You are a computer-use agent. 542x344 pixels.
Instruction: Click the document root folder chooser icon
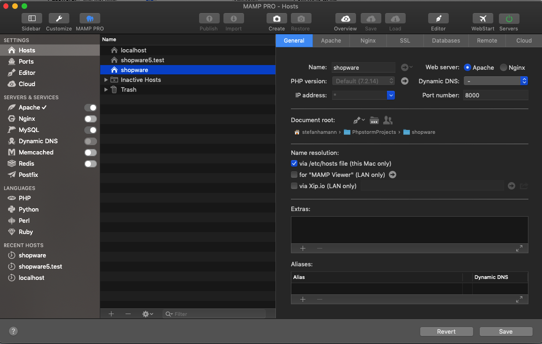click(374, 120)
